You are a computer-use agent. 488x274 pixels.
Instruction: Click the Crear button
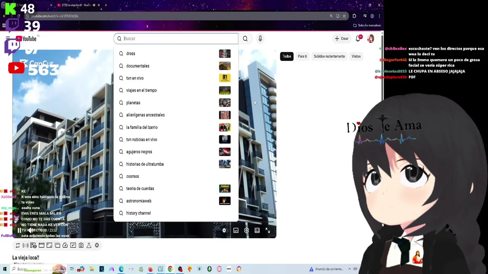coord(342,38)
